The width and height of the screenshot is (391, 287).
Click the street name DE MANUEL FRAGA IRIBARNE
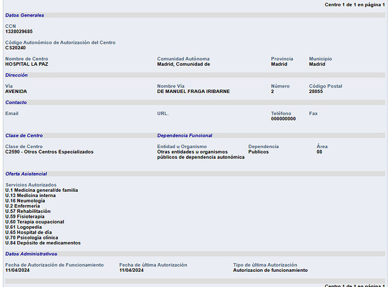click(193, 92)
